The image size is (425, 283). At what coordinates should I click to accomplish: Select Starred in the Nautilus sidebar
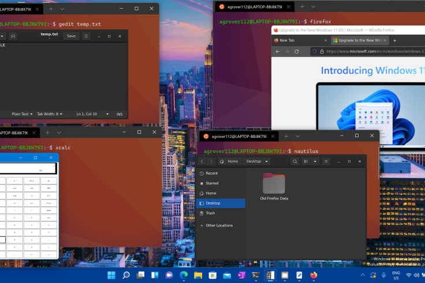[221, 183]
